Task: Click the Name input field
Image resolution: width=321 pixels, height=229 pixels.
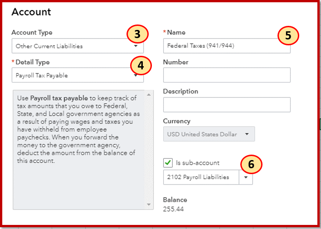Action: tap(227, 46)
